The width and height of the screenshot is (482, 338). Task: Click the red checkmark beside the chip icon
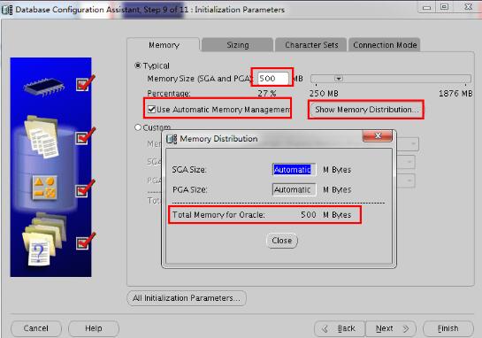[85, 83]
